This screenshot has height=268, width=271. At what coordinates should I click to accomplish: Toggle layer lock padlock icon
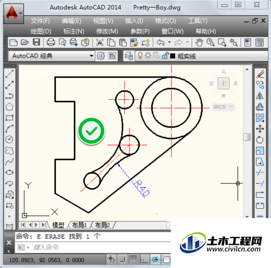tap(165, 55)
